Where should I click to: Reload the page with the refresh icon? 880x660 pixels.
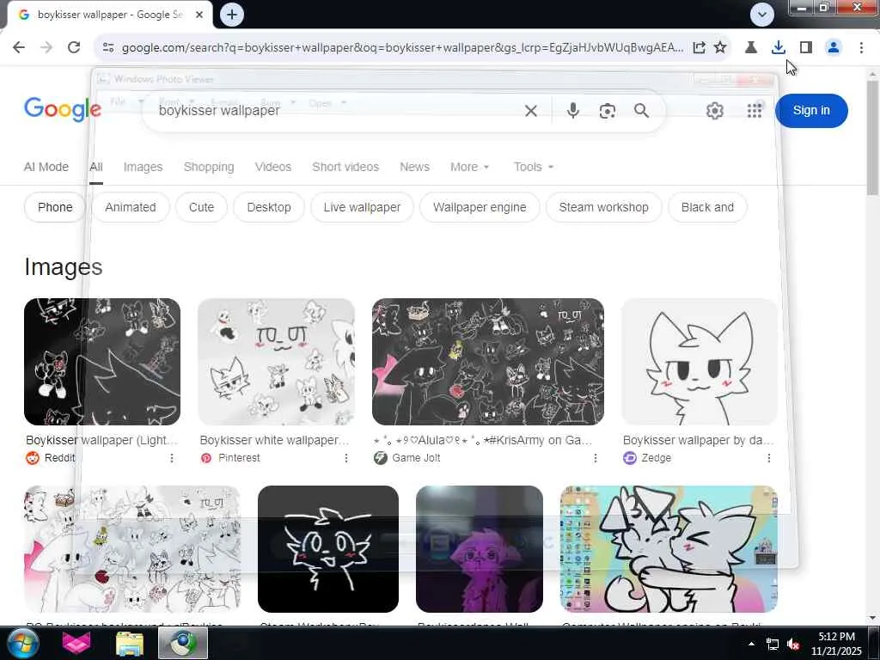[74, 47]
